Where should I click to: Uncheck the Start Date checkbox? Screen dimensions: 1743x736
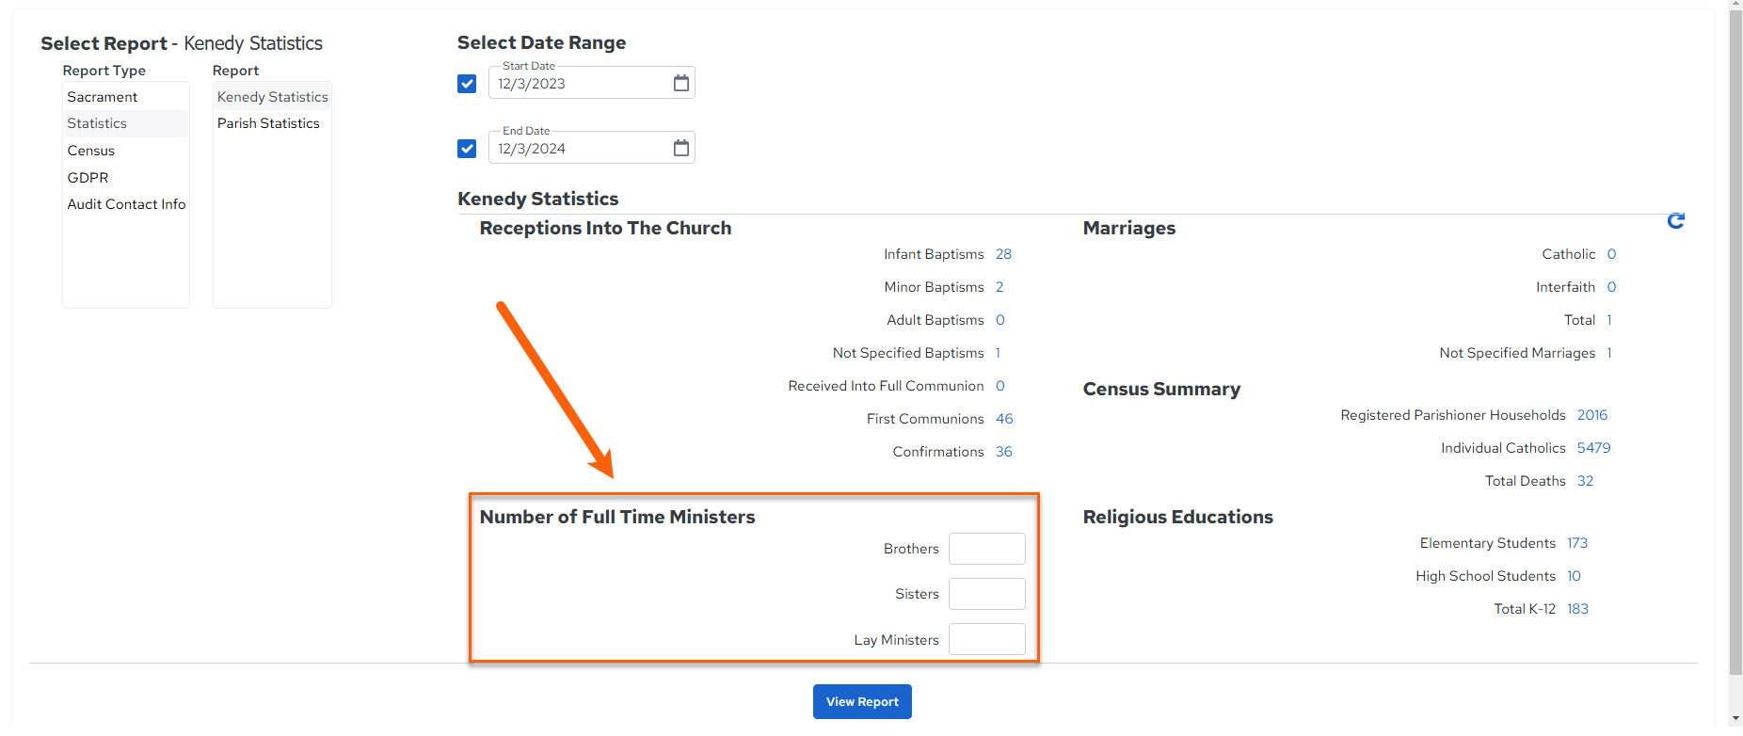point(467,84)
